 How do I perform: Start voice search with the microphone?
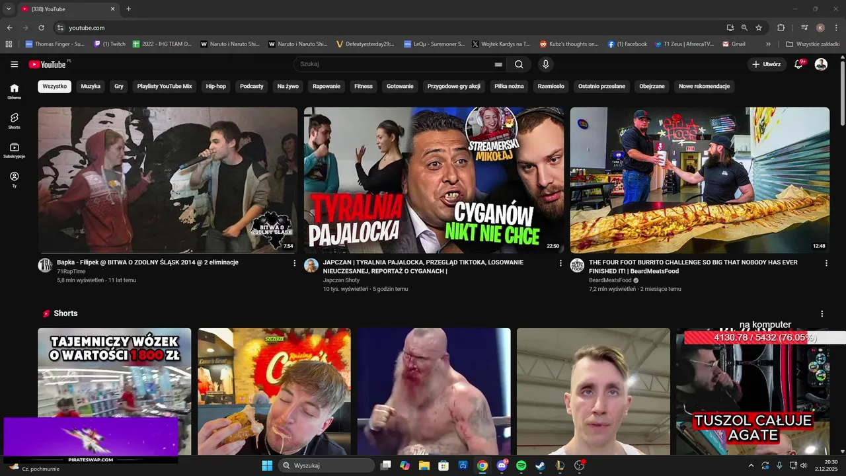point(545,64)
